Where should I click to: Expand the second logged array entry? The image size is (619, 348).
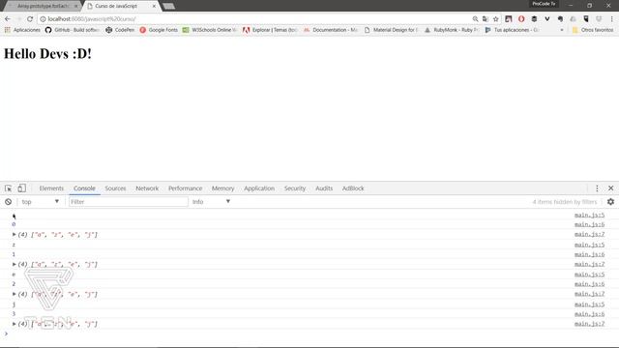(15, 264)
